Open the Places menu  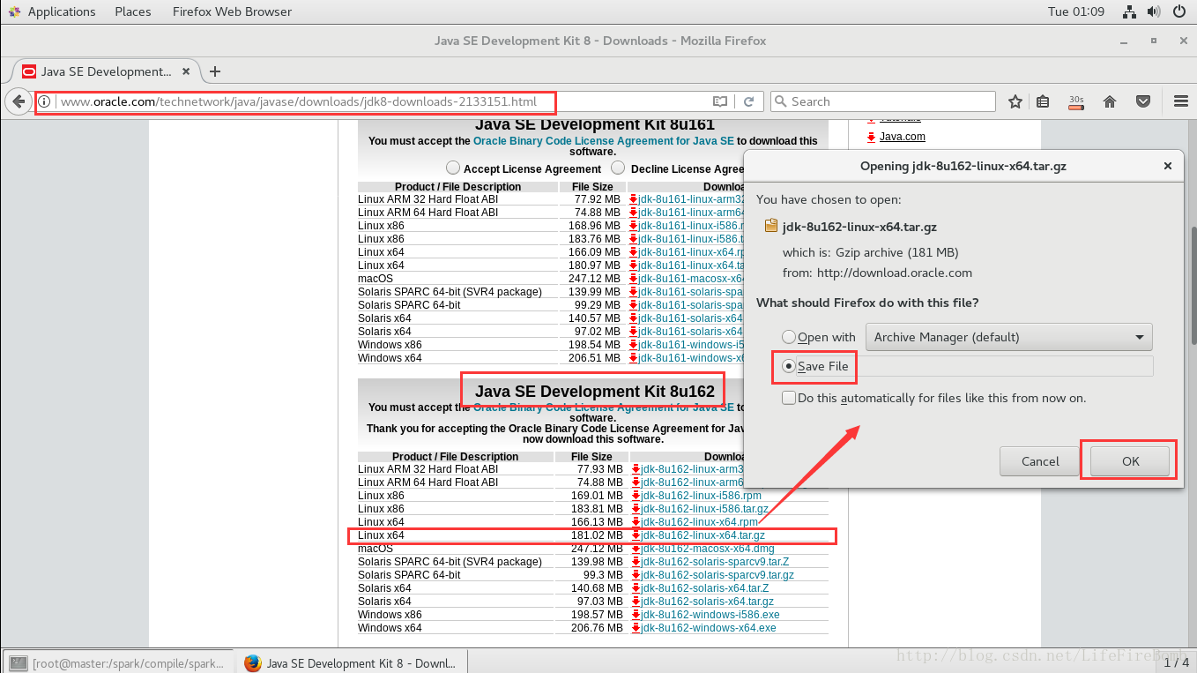click(133, 11)
